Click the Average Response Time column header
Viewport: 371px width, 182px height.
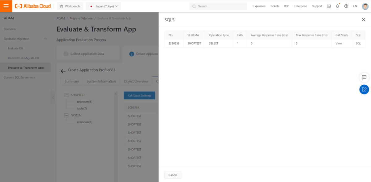pyautogui.click(x=269, y=35)
